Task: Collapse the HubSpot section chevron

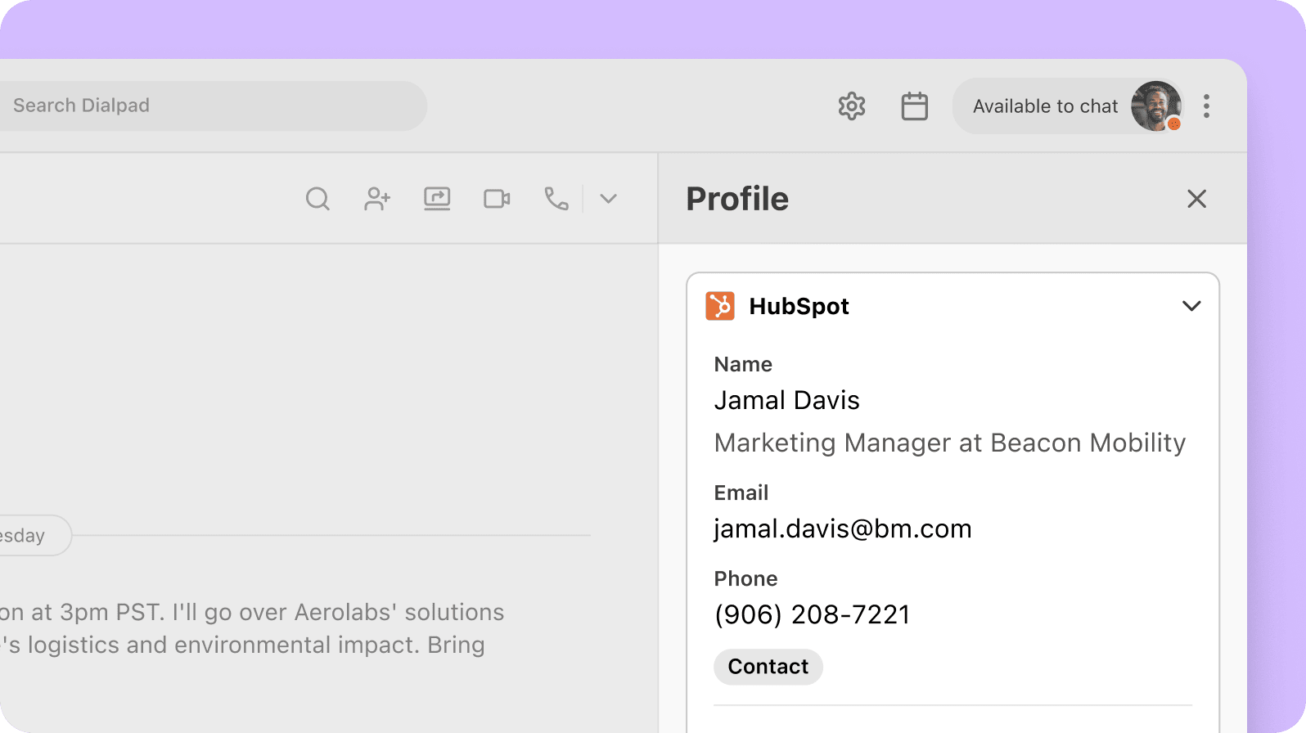Action: (x=1191, y=306)
